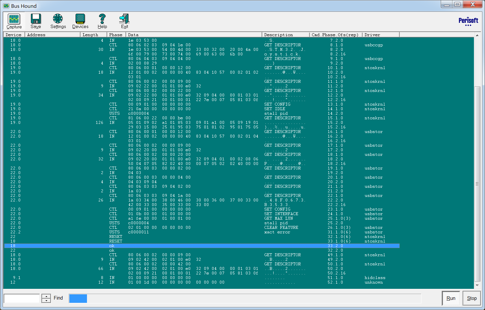Select the xact error description
485x310 pixels.
tap(277, 232)
